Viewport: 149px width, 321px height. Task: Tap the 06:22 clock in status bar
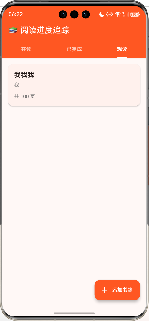(x=16, y=14)
